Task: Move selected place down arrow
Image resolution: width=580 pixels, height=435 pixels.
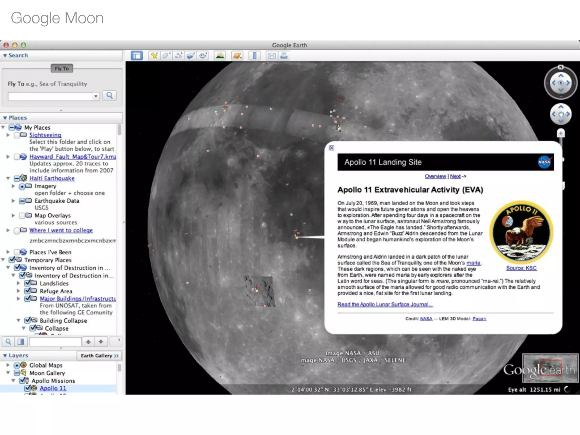Action: 101,342
